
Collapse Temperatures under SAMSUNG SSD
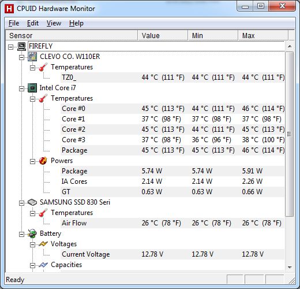32,213
